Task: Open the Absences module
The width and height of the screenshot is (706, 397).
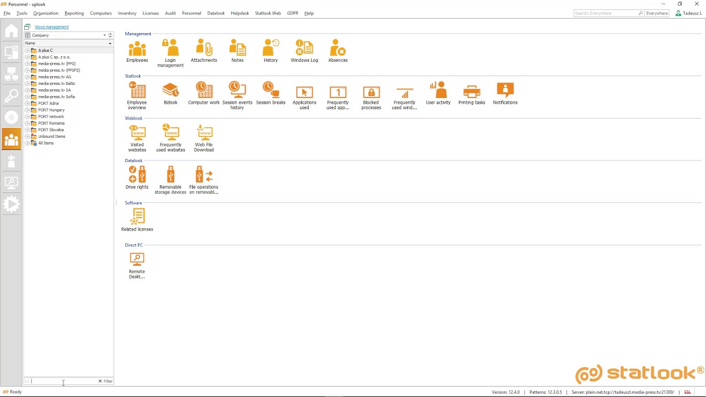Action: (338, 50)
